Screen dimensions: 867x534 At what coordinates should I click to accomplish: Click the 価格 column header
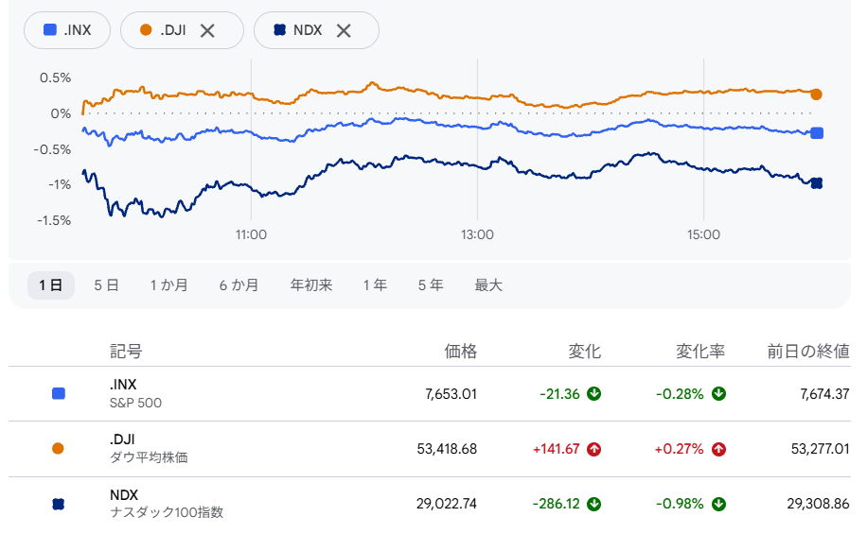pos(461,352)
